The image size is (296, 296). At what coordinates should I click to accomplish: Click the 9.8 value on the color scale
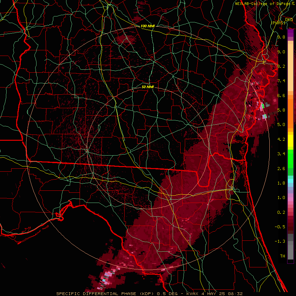point(281,37)
